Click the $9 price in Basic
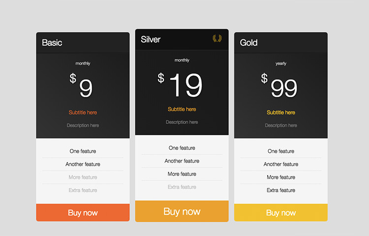The height and width of the screenshot is (236, 369). point(81,85)
